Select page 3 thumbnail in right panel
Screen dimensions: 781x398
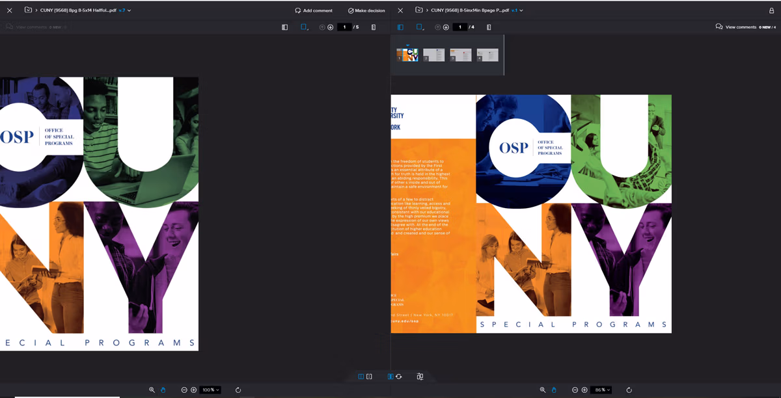(x=461, y=55)
